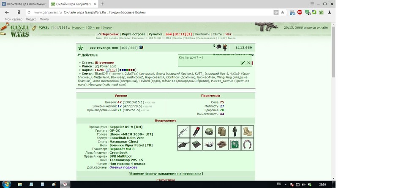393x188 pixels.
Task: Click the 'Оленья подкова' item link
Action: pyautogui.click(x=123, y=167)
